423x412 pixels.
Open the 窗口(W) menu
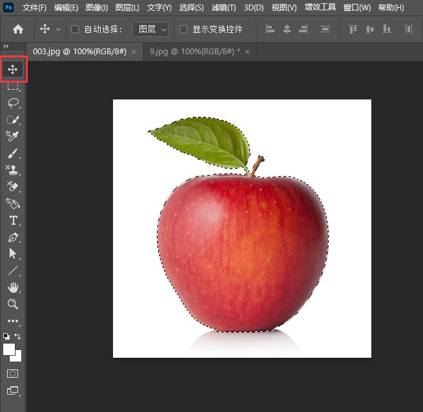pyautogui.click(x=357, y=8)
